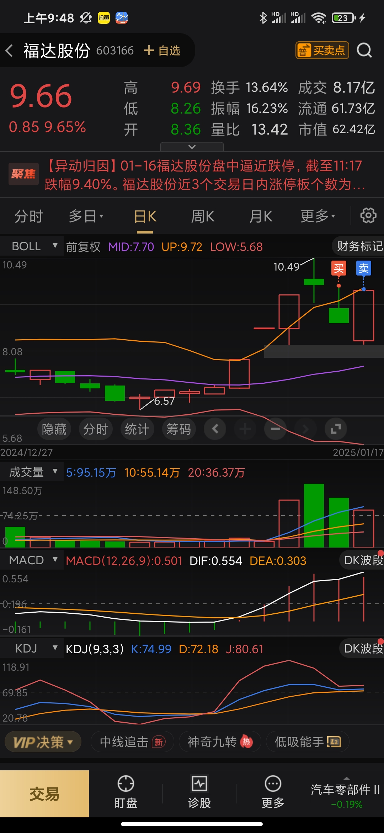The width and height of the screenshot is (384, 833).
Task: Select the 低吸能手 indicator chip
Action: tap(308, 742)
